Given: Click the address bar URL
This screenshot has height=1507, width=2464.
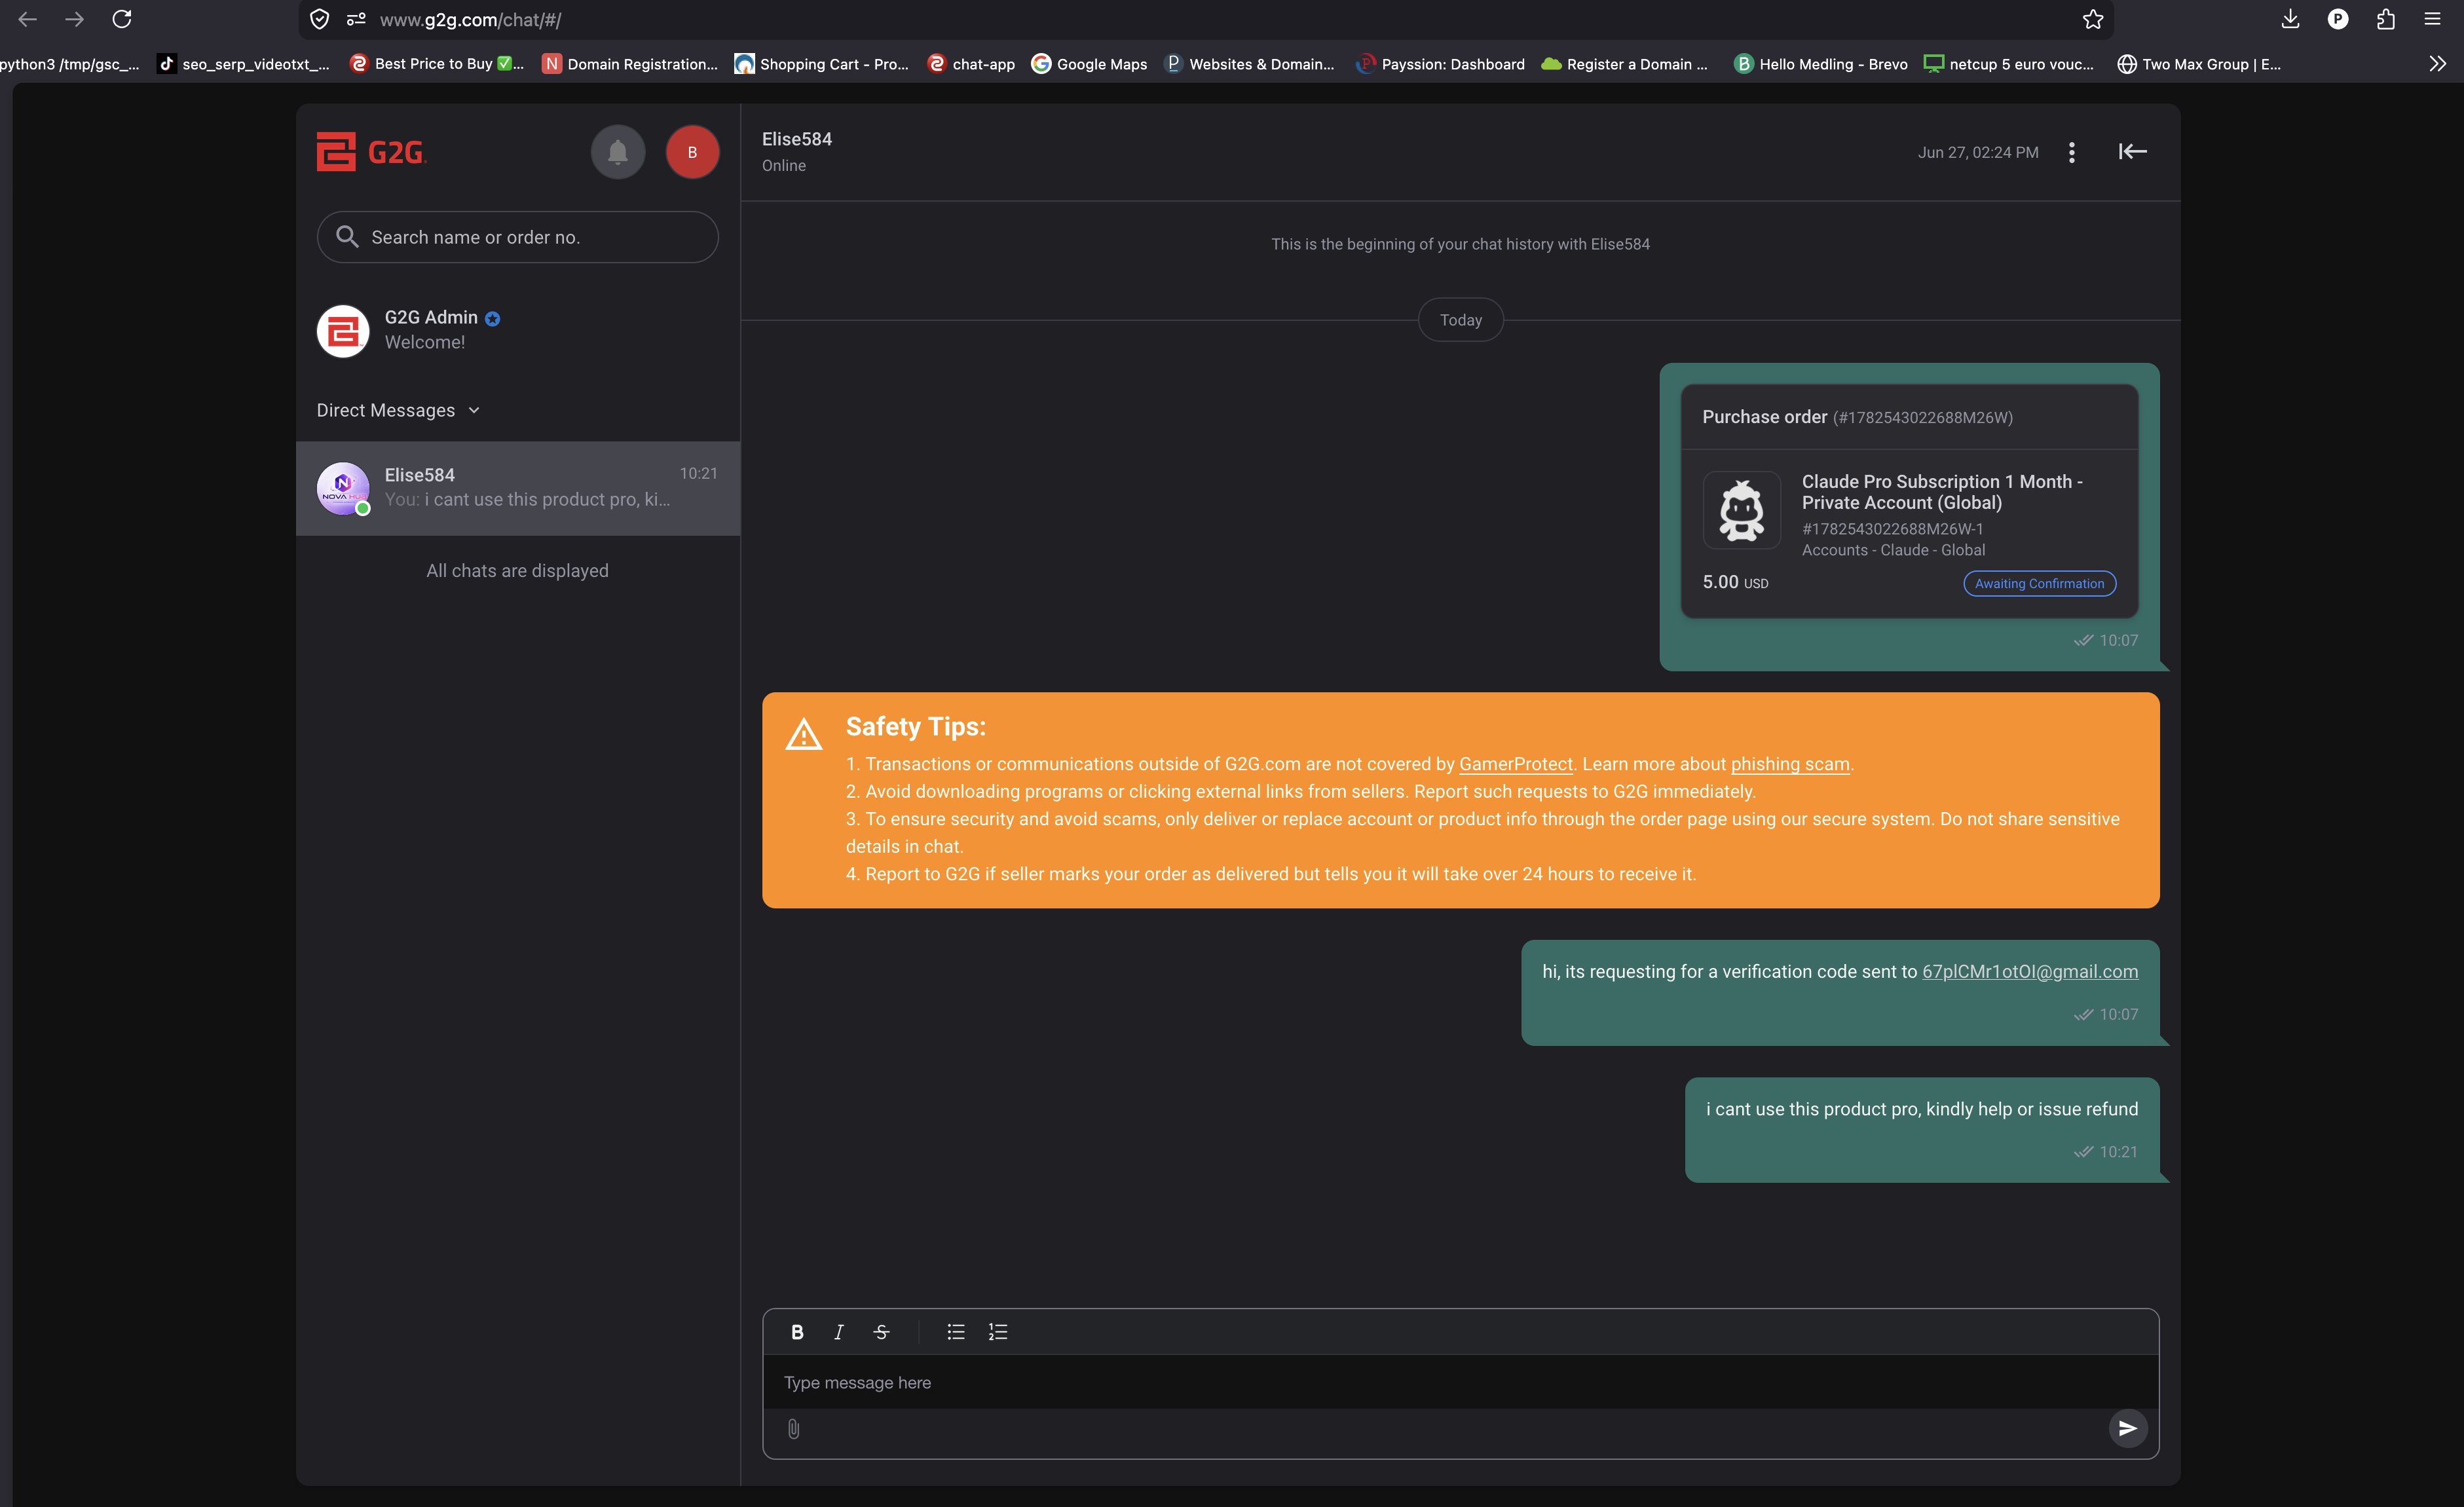Looking at the screenshot, I should coord(470,20).
